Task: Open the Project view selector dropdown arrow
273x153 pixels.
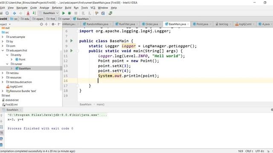Action: pyautogui.click(x=10, y=24)
